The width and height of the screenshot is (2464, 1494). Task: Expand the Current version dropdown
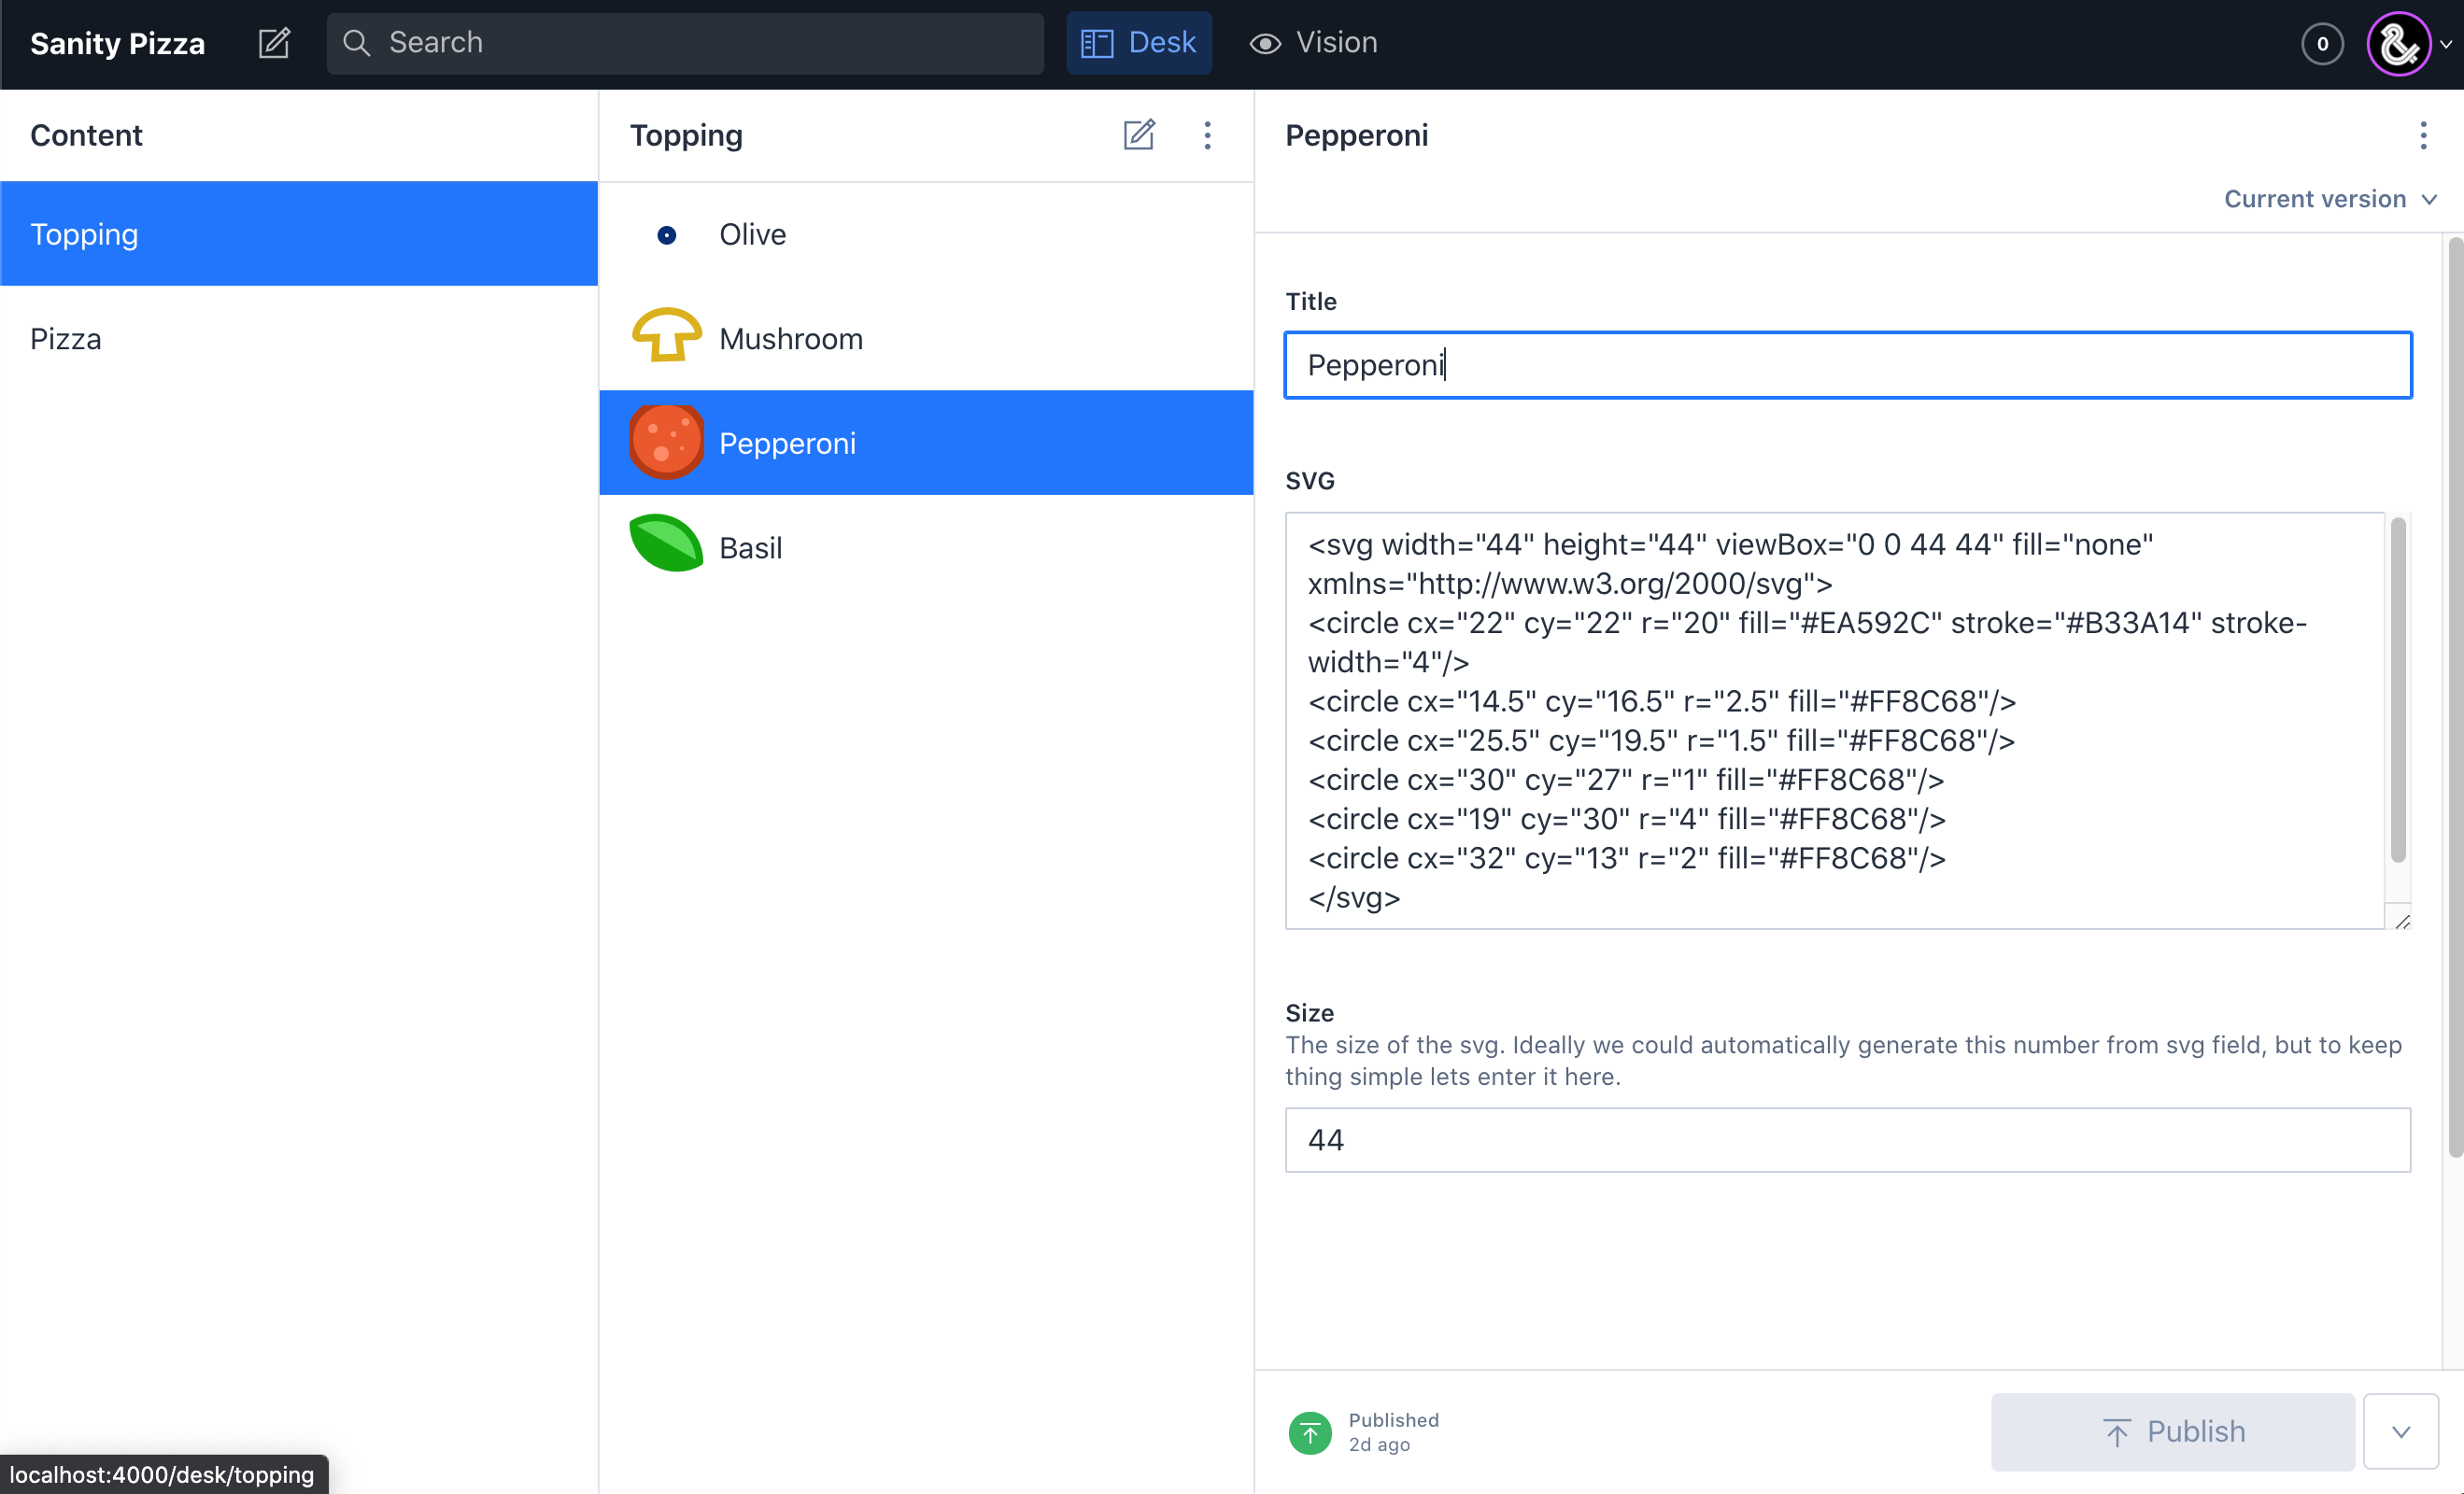point(2329,199)
